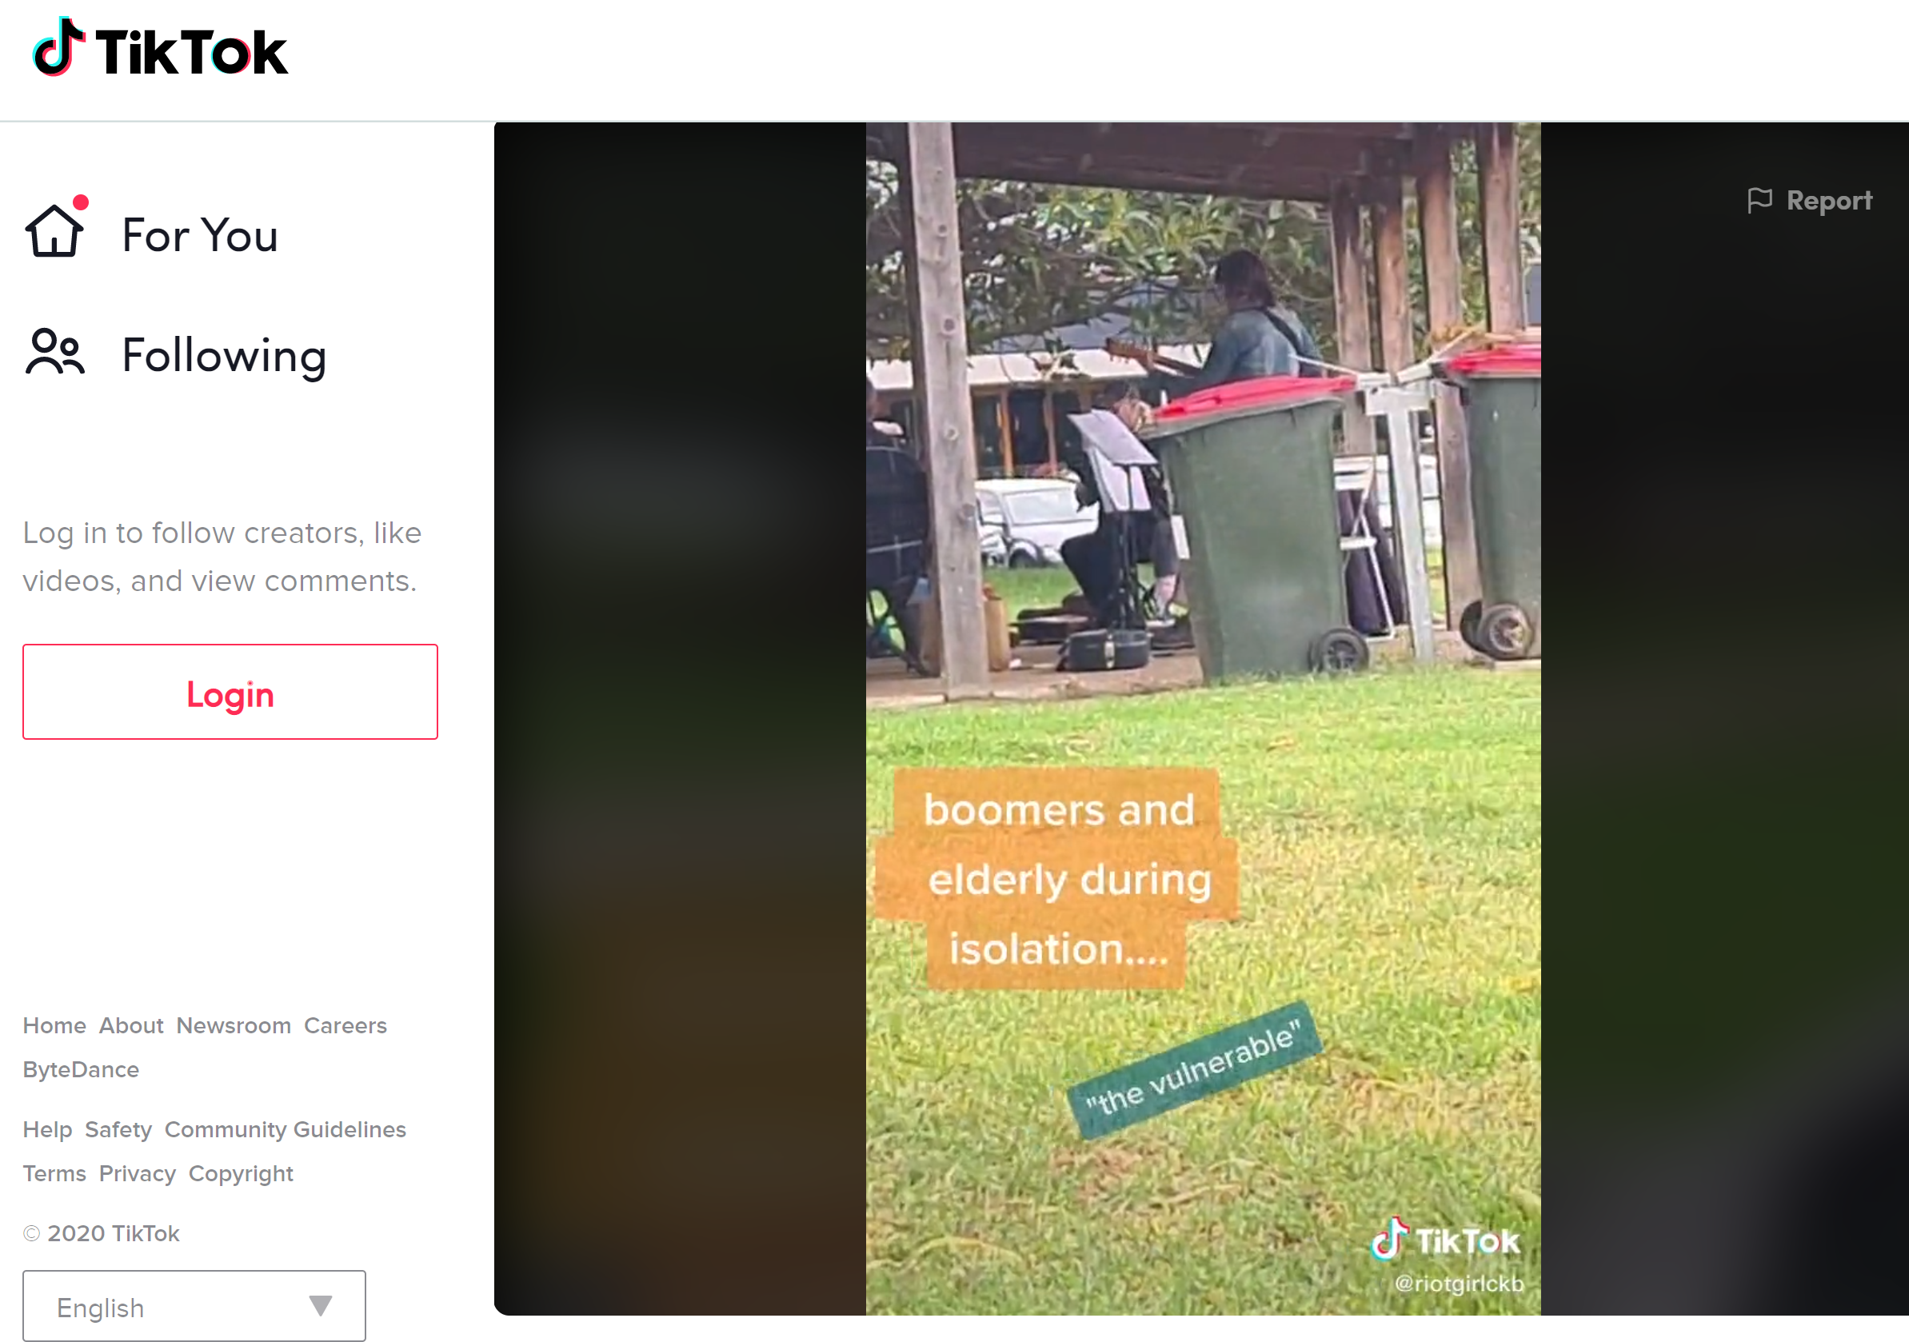
Task: Open the For You home icon
Action: pos(55,230)
